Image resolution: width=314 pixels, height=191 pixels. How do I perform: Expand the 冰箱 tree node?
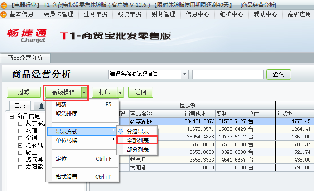pos(20,131)
